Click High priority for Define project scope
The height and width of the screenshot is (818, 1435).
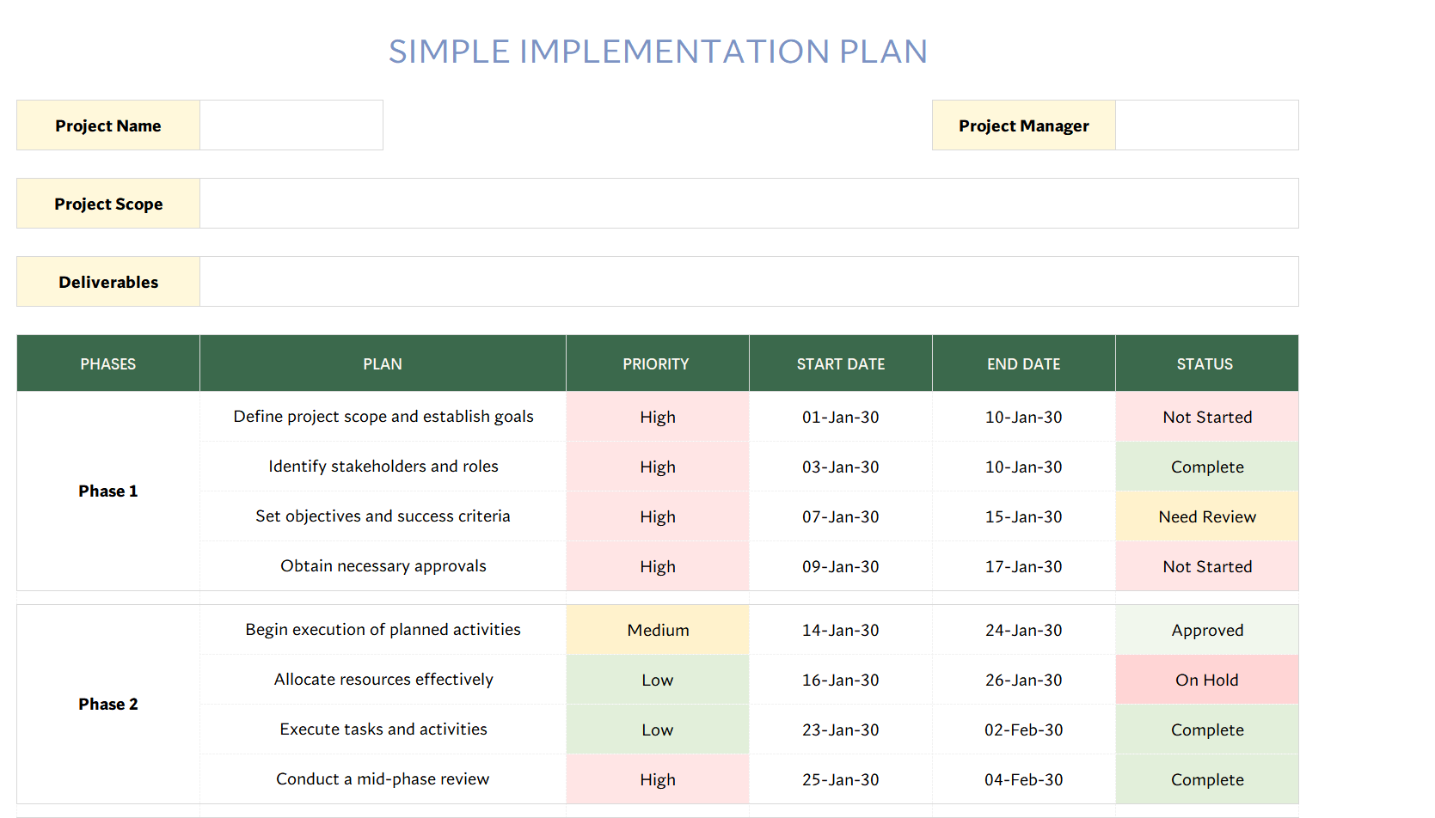coord(658,417)
